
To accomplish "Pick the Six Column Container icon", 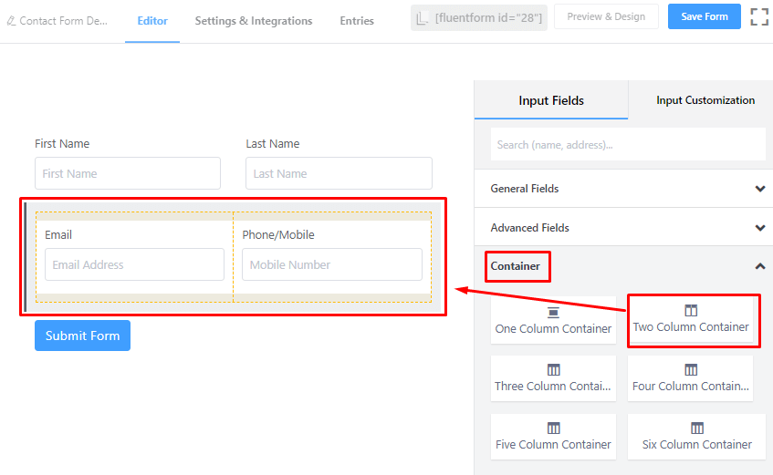I will (x=697, y=428).
